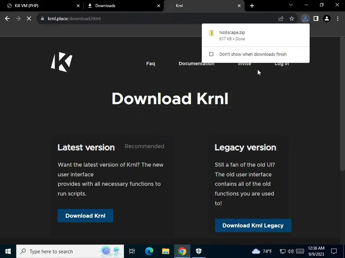The height and width of the screenshot is (258, 345).
Task: Open the weather widget showing 74°F
Action: (262, 251)
